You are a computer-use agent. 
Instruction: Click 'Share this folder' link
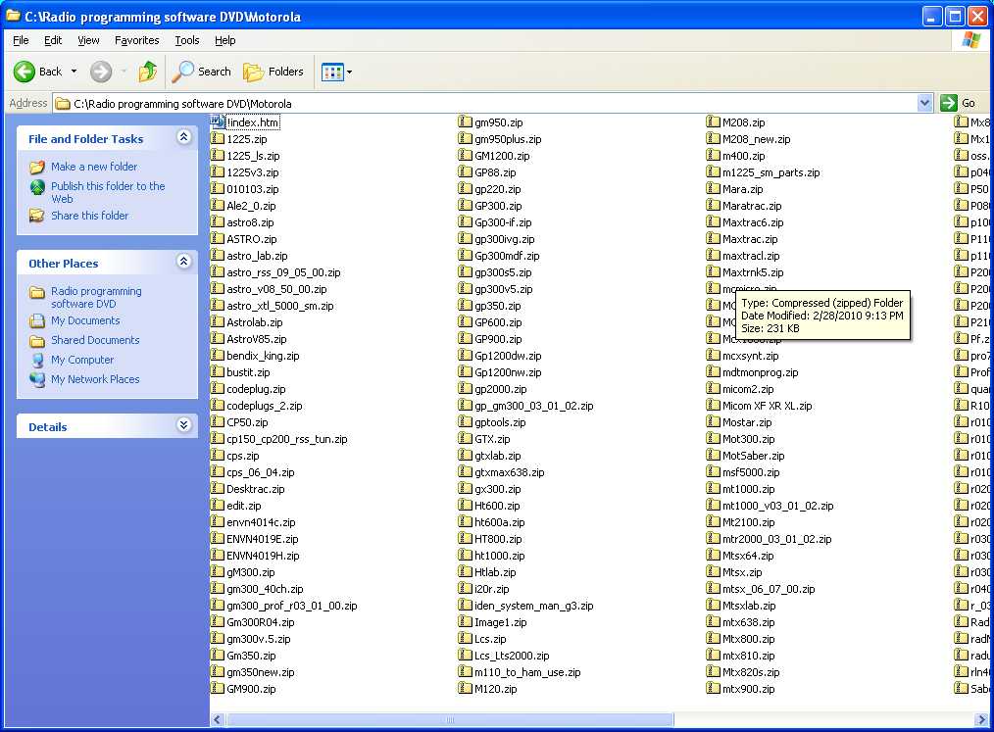pos(89,216)
